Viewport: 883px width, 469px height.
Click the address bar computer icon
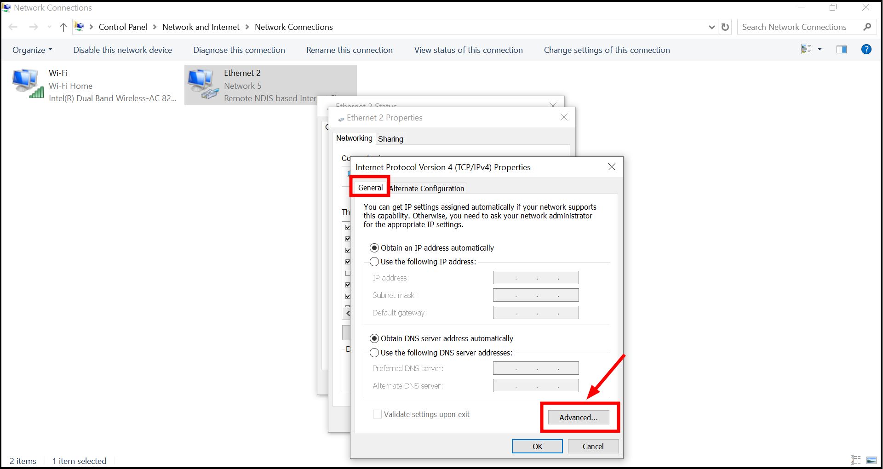79,27
